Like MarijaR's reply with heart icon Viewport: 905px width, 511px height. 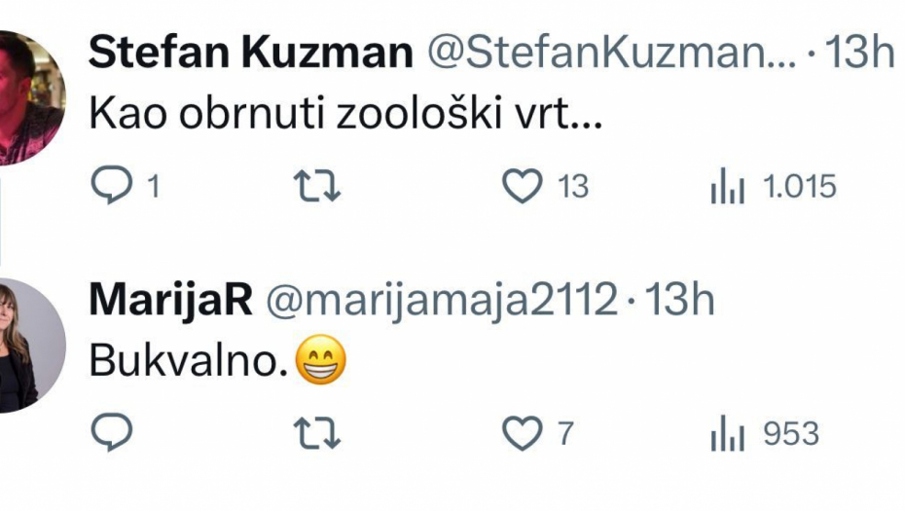(x=523, y=434)
